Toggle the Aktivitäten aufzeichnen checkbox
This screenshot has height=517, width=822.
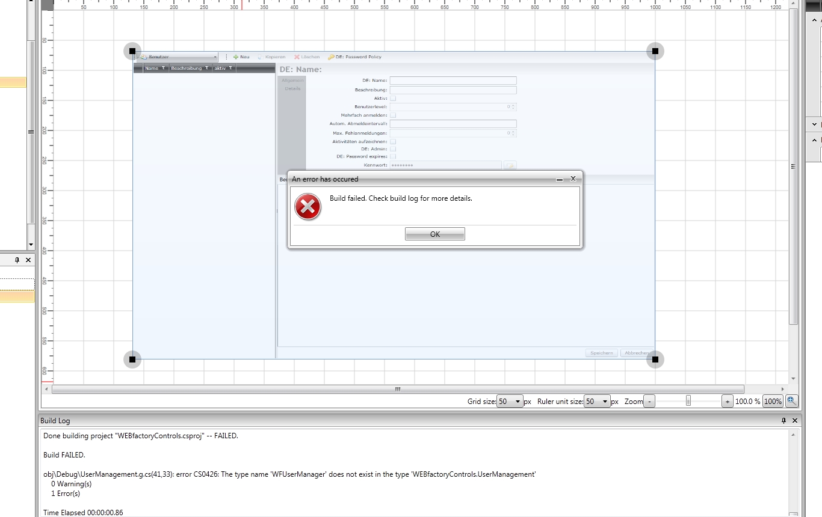click(x=393, y=141)
